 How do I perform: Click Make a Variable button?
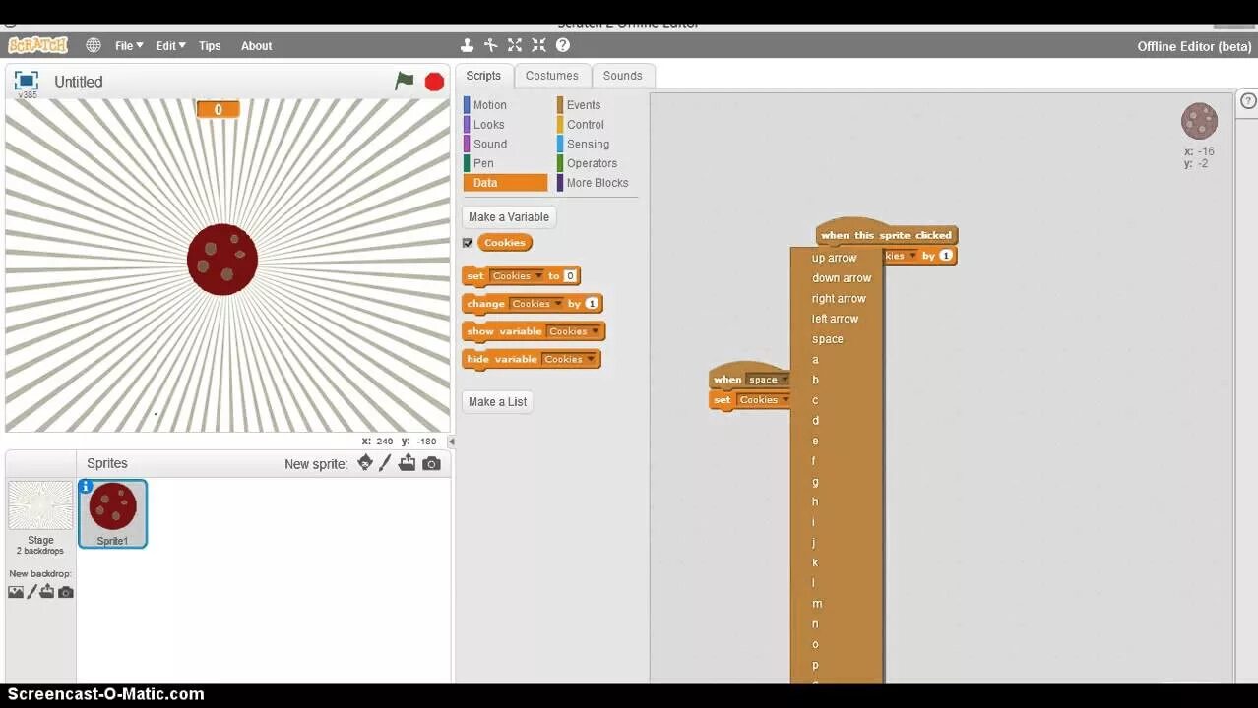[509, 217]
